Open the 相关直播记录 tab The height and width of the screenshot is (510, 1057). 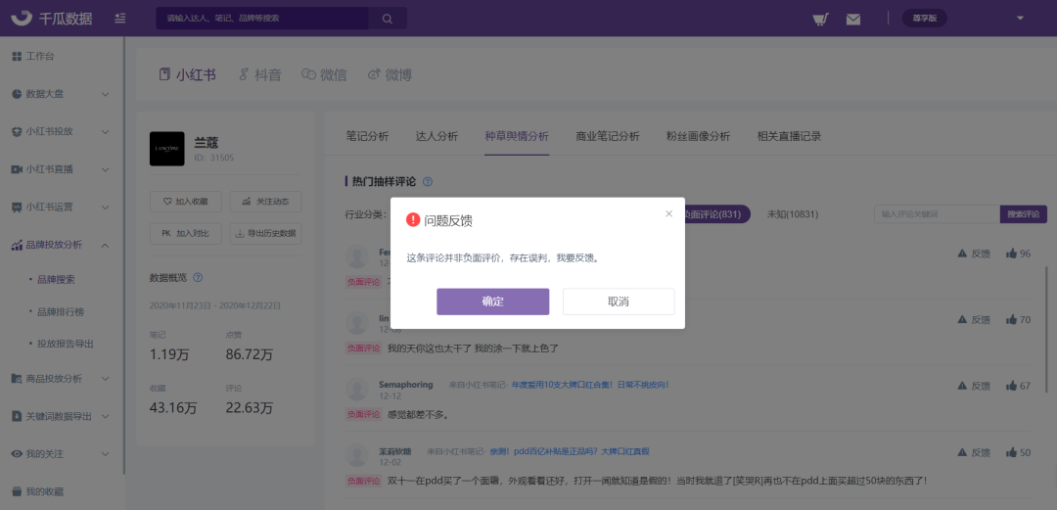(789, 136)
